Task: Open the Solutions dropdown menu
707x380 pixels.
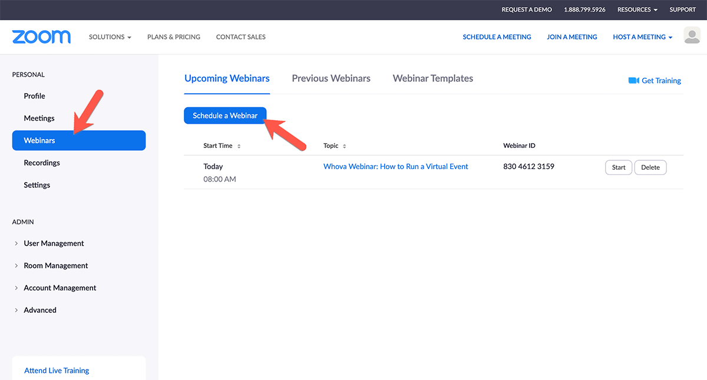Action: click(110, 37)
